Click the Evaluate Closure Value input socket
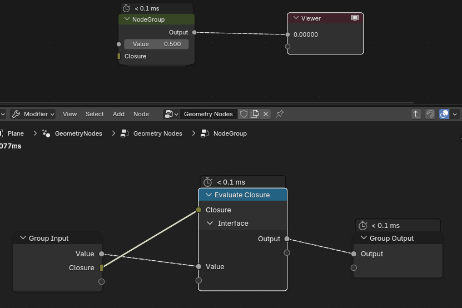The width and height of the screenshot is (462, 308). click(x=198, y=266)
